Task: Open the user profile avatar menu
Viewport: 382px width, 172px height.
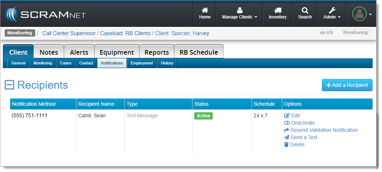Action: [362, 14]
